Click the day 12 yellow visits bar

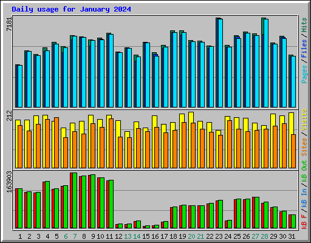pos(117,144)
